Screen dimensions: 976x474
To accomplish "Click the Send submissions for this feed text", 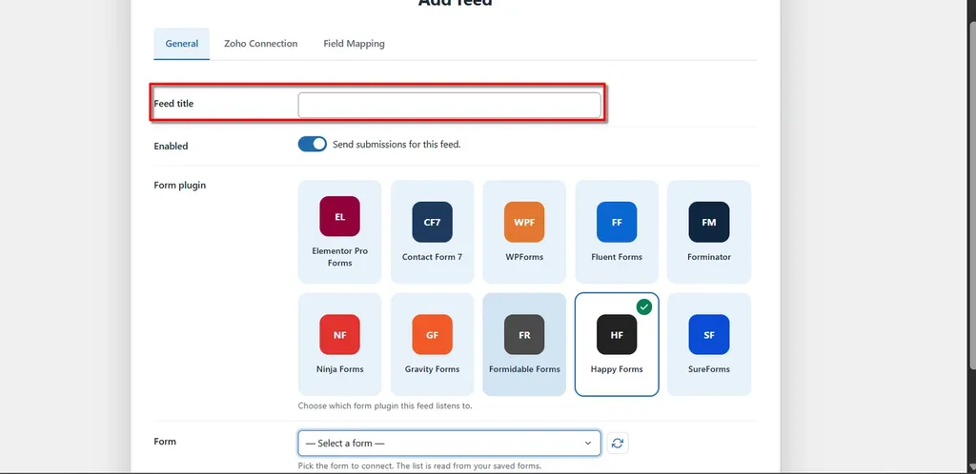I will pos(396,144).
